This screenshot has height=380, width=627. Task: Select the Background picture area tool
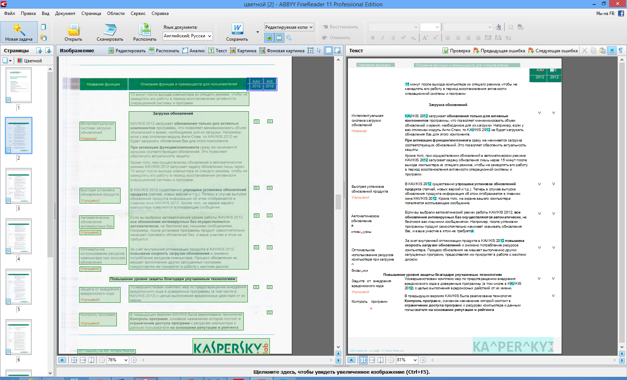(282, 51)
